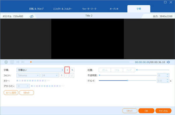Open the Tahoma font dropdown
The height and width of the screenshot is (115, 175).
(28, 76)
